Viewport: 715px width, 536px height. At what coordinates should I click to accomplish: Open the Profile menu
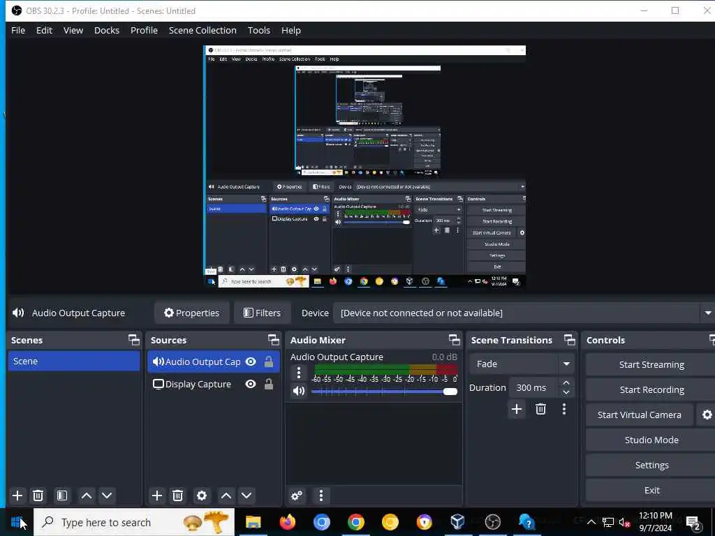[x=144, y=30]
